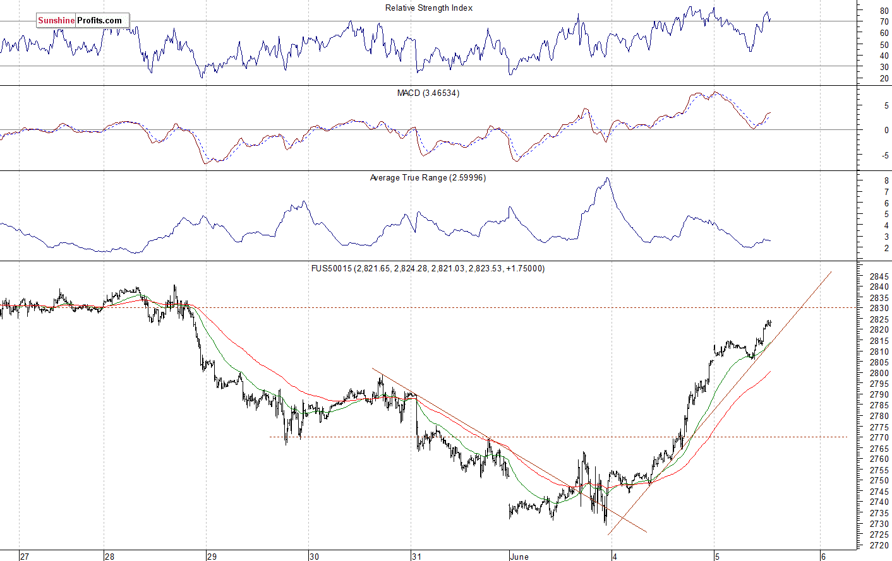Click the price axis label 2770
892x561 pixels.
[x=879, y=437]
